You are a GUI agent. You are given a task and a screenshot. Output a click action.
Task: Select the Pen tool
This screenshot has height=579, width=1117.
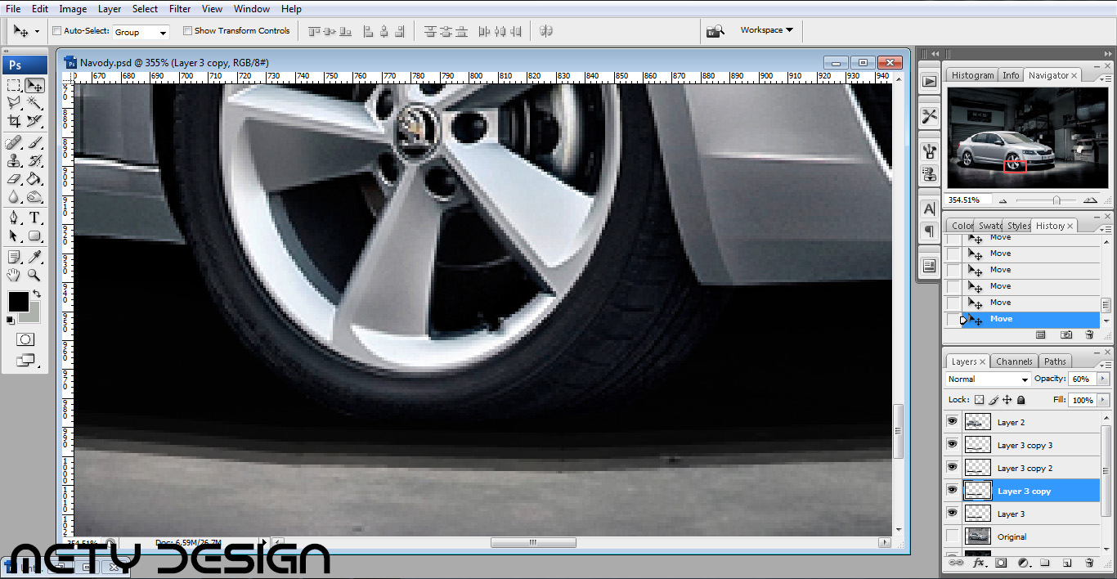(14, 218)
